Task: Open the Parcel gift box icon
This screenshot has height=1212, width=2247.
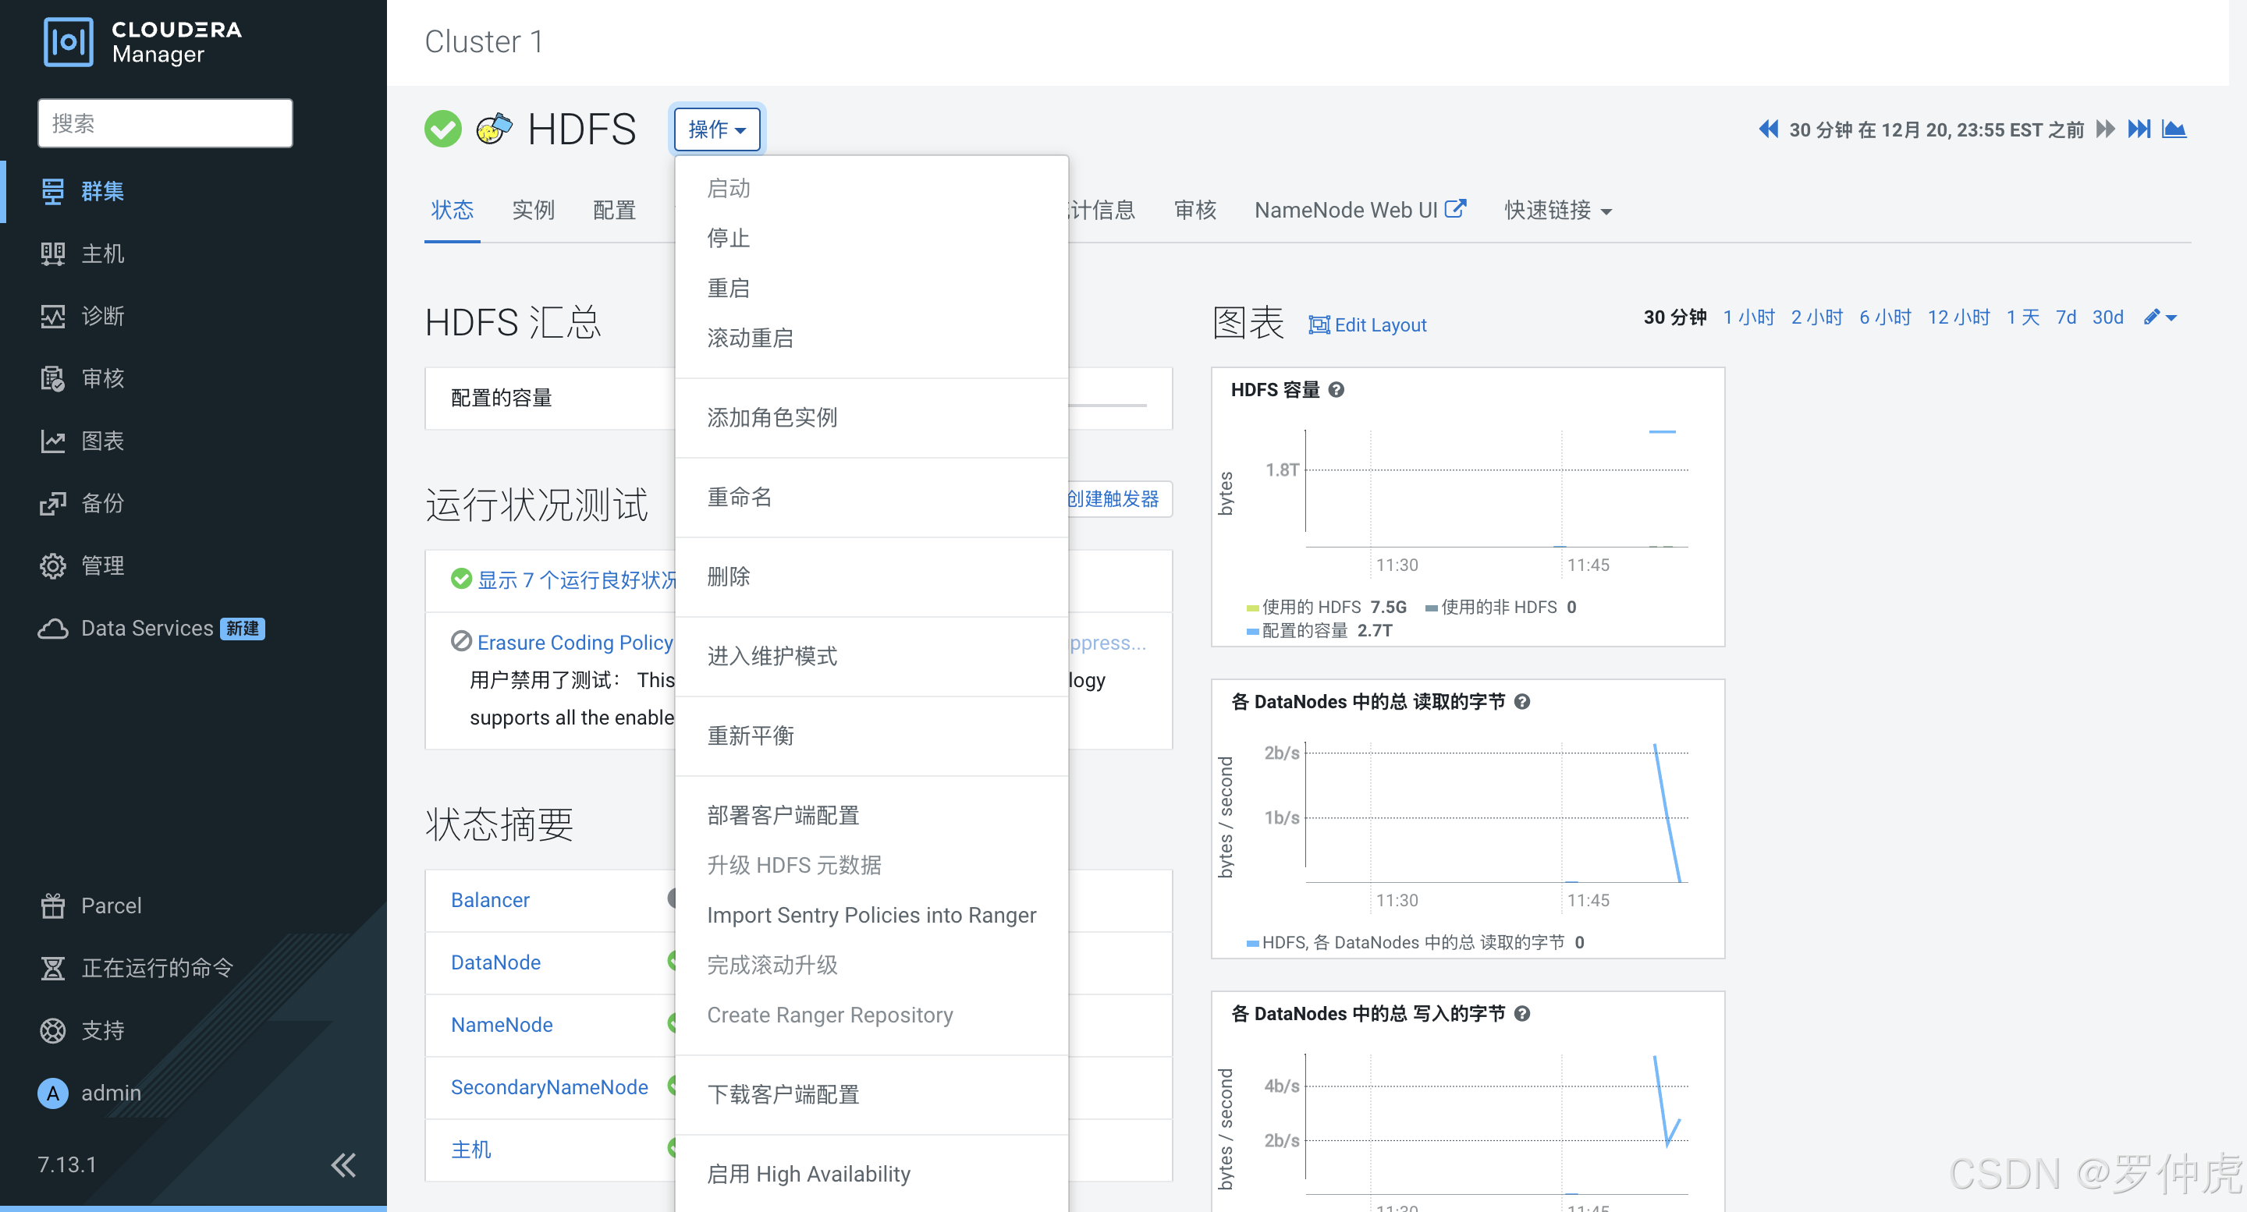Action: (x=52, y=906)
